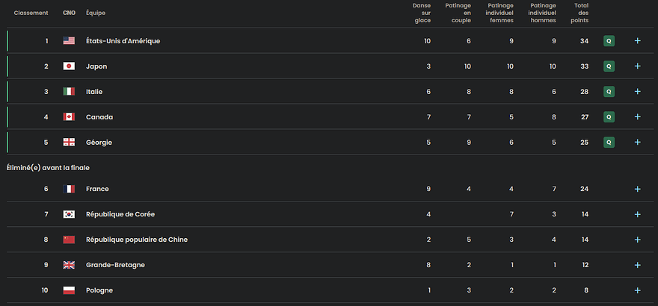Click the United States flag icon

click(x=69, y=41)
